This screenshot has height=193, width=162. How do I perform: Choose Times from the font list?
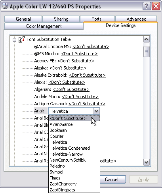pyautogui.click(x=74, y=178)
